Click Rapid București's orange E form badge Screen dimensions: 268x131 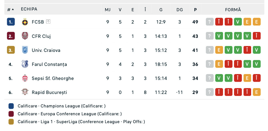256,92
